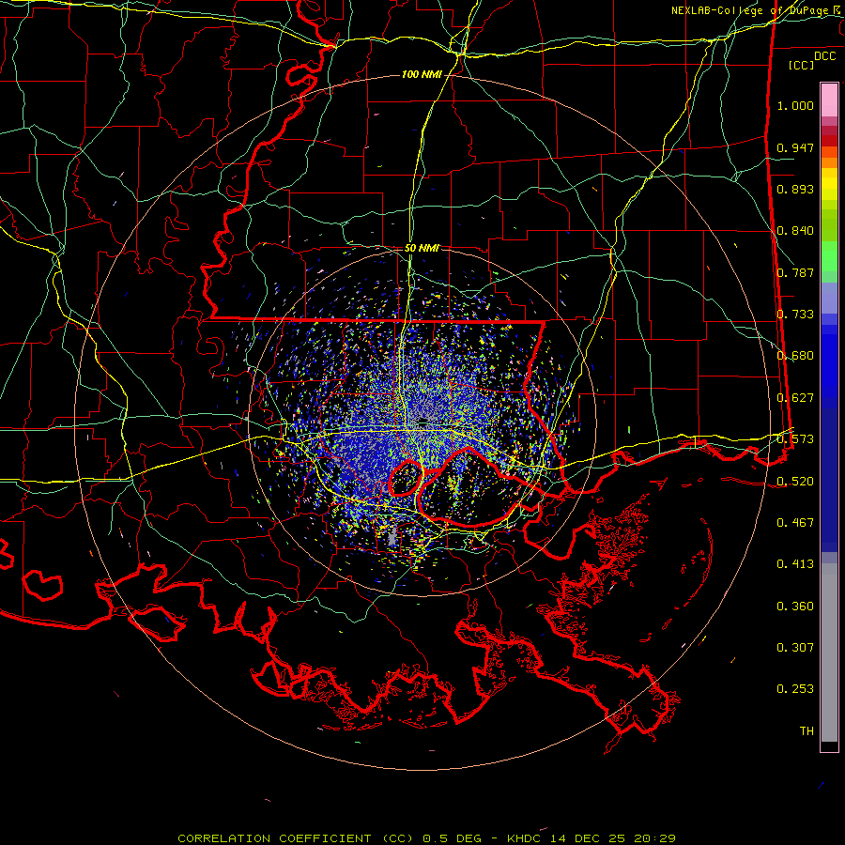Click the Correlation Coefficient product caption

(x=427, y=838)
